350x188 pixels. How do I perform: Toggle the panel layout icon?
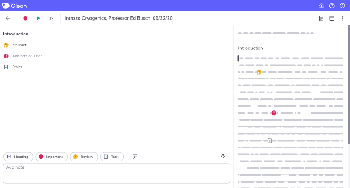(332, 18)
